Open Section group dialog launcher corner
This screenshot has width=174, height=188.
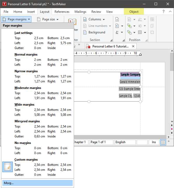(111, 40)
